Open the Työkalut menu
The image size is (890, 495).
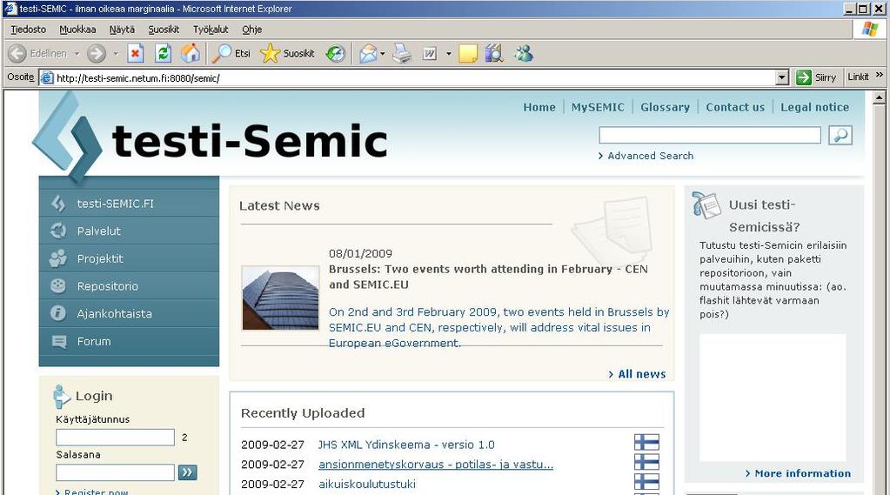coord(211,29)
